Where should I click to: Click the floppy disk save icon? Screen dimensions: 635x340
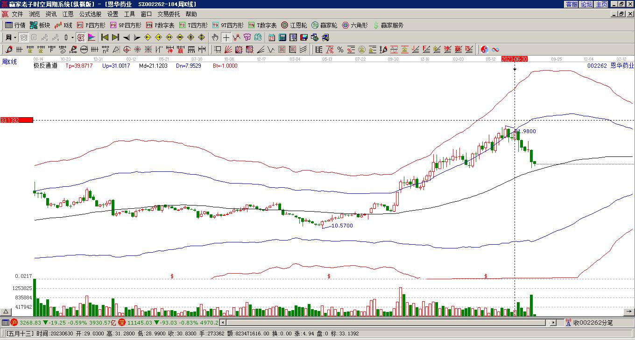[x=304, y=37]
